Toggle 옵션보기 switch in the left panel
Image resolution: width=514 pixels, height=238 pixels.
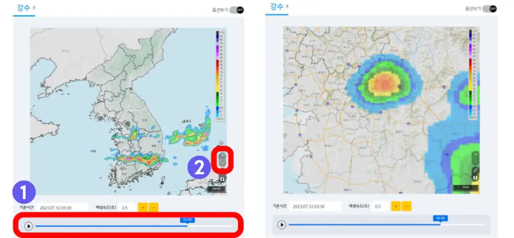[237, 10]
